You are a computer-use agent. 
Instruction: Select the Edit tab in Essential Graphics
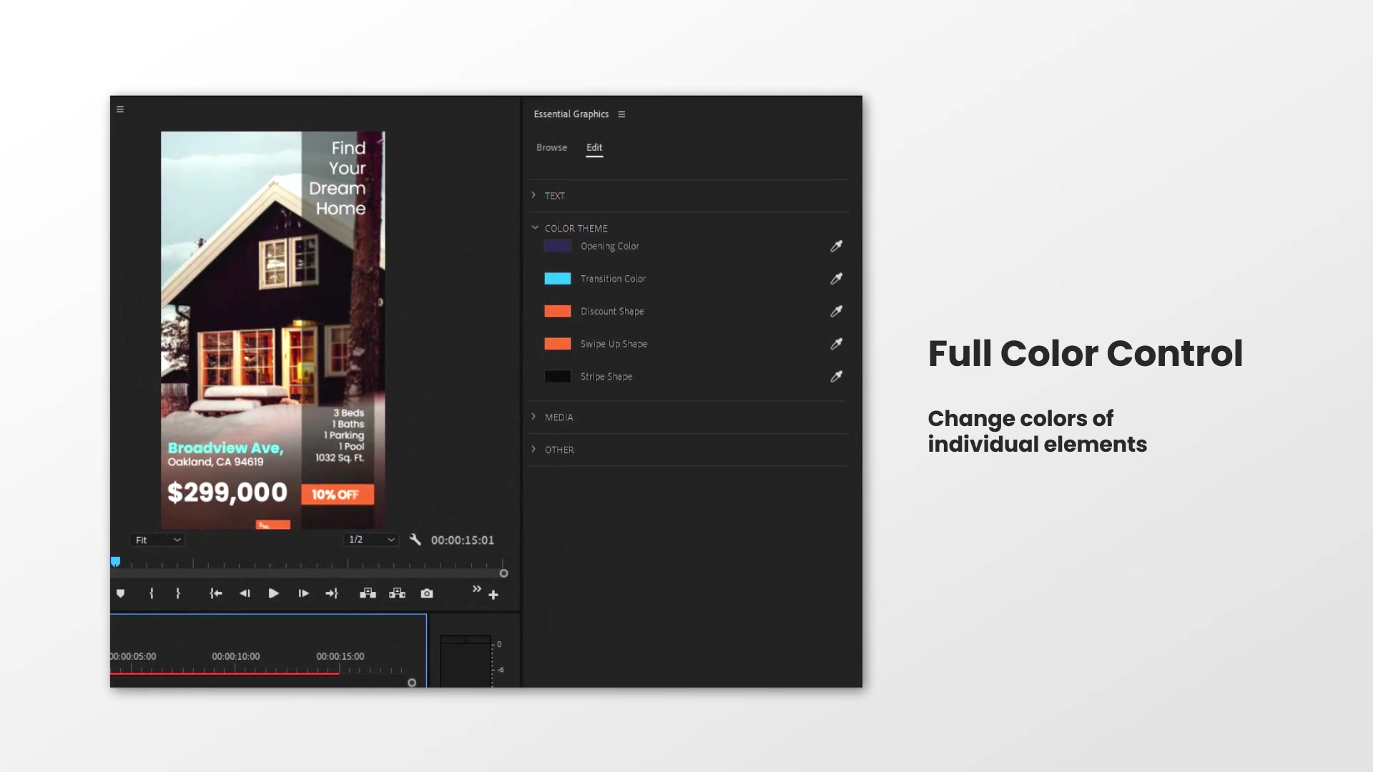tap(594, 147)
